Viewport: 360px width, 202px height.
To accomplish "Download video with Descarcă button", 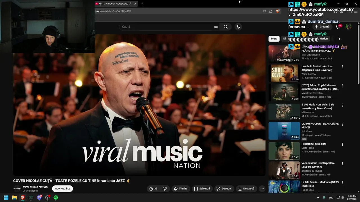I will coord(246,189).
